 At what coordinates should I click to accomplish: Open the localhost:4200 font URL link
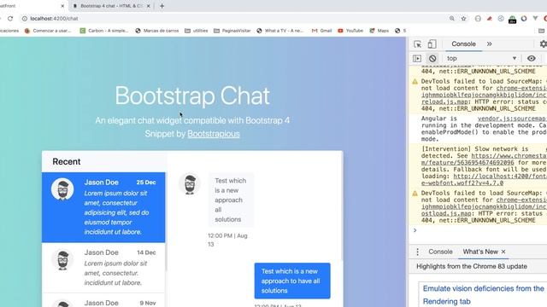pyautogui.click(x=484, y=180)
